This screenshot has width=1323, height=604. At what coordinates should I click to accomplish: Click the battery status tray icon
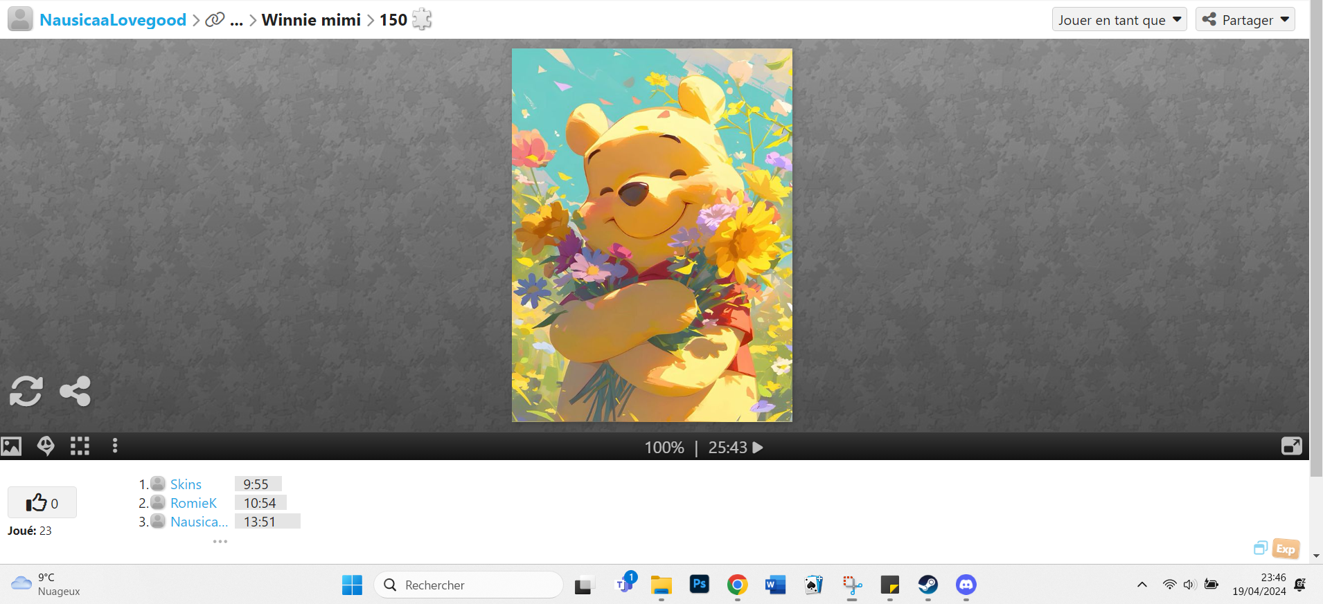coord(1211,585)
